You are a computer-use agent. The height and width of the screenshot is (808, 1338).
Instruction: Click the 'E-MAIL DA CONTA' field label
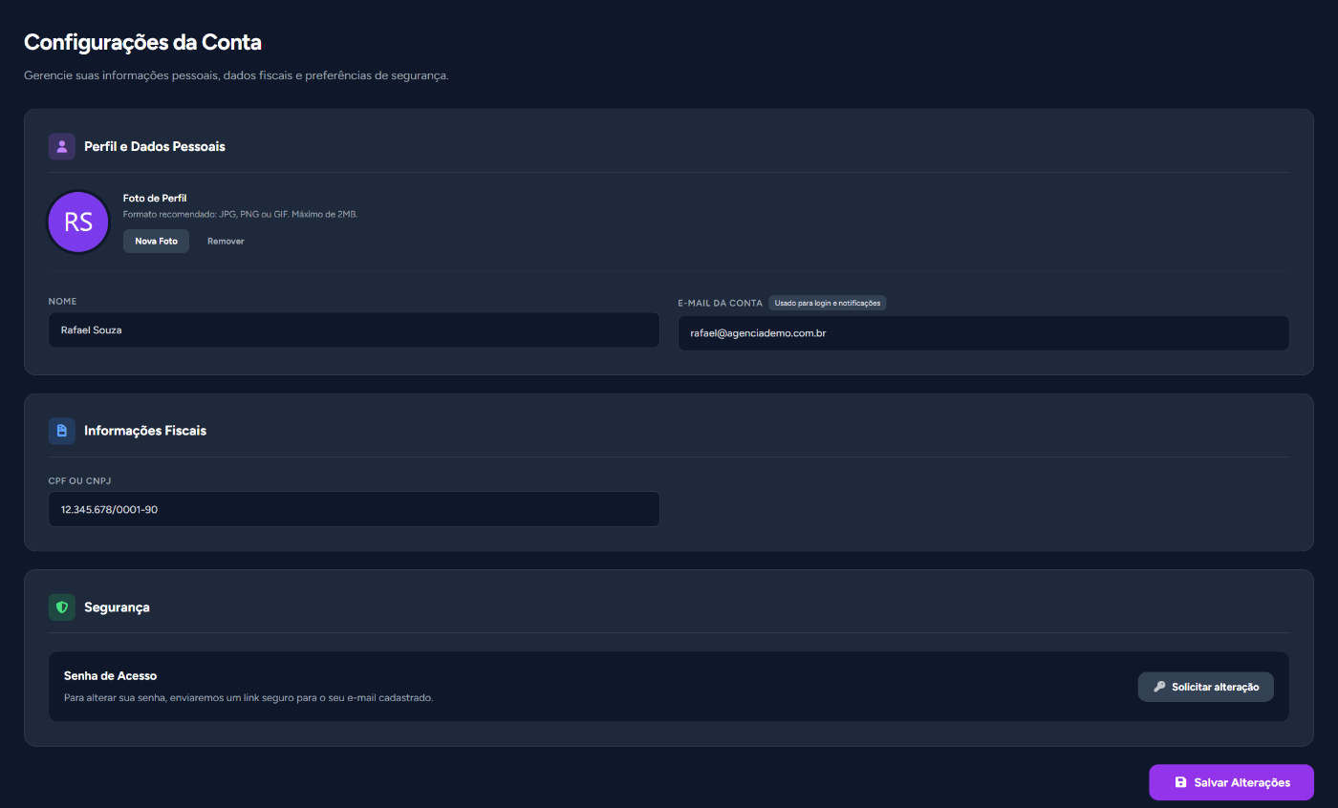pos(721,303)
